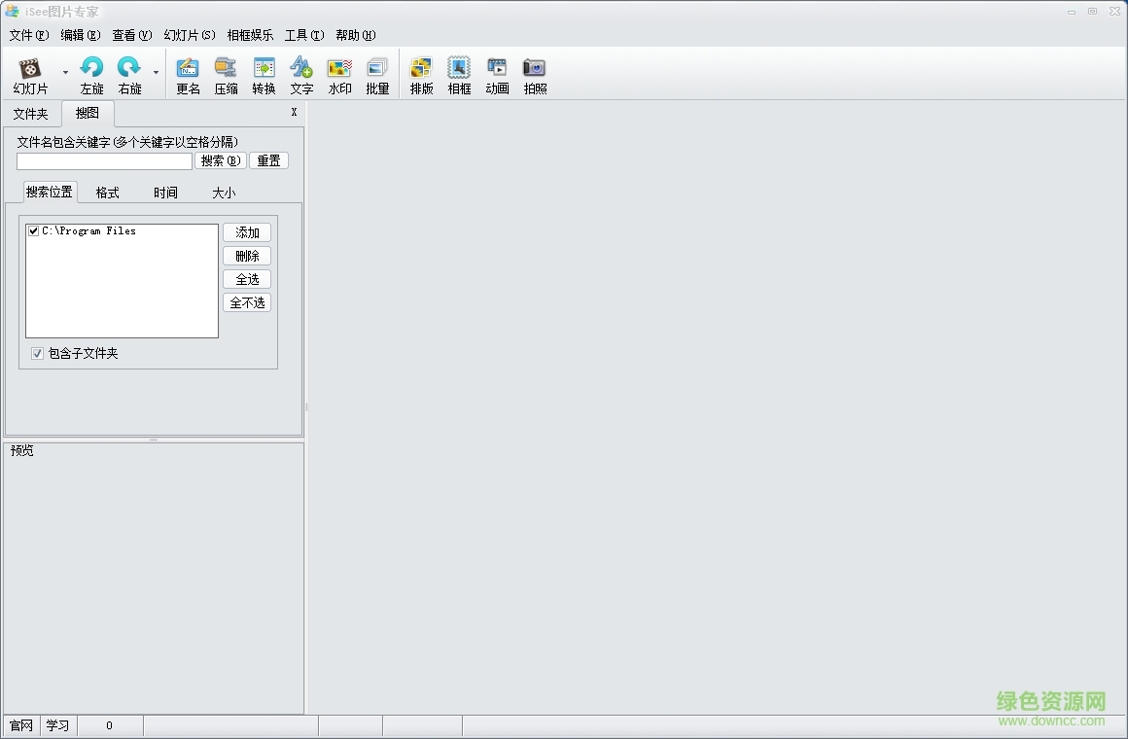Open the 工具 menu

tap(303, 35)
